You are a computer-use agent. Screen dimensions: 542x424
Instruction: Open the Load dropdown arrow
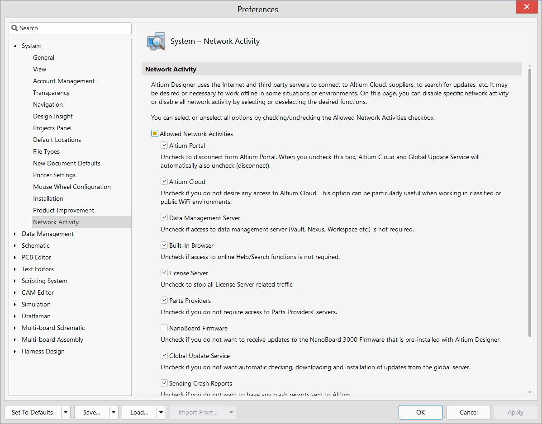pos(161,412)
